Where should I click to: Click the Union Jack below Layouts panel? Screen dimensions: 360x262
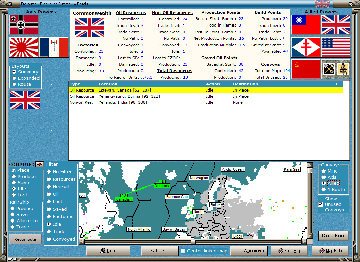click(25, 100)
